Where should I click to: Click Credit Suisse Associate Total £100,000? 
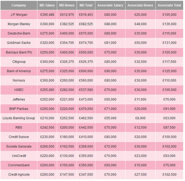coord(169,137)
